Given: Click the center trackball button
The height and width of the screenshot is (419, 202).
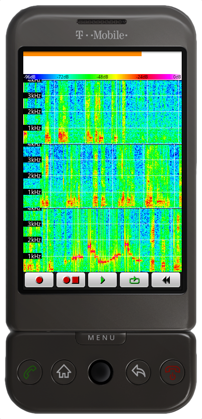Looking at the screenshot, I should (101, 372).
